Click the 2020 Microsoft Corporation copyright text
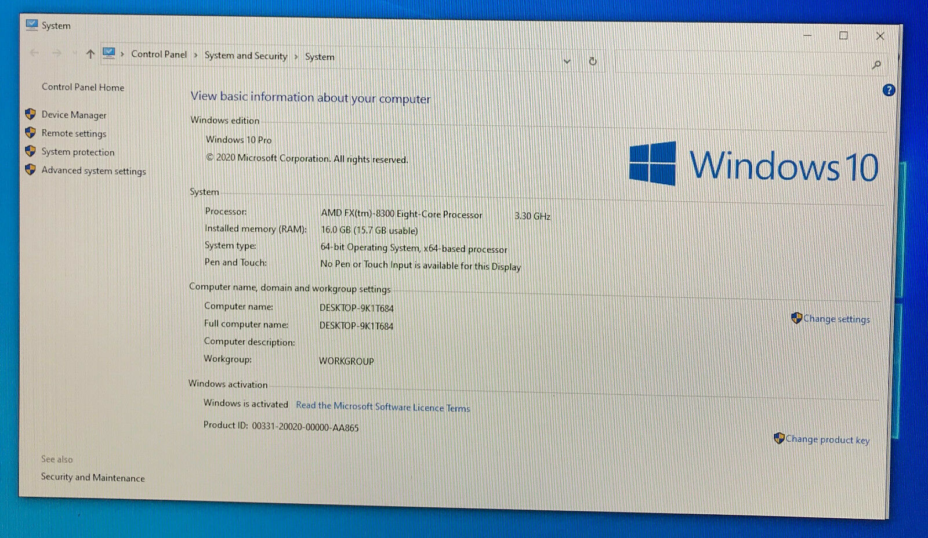The image size is (928, 538). 307,158
